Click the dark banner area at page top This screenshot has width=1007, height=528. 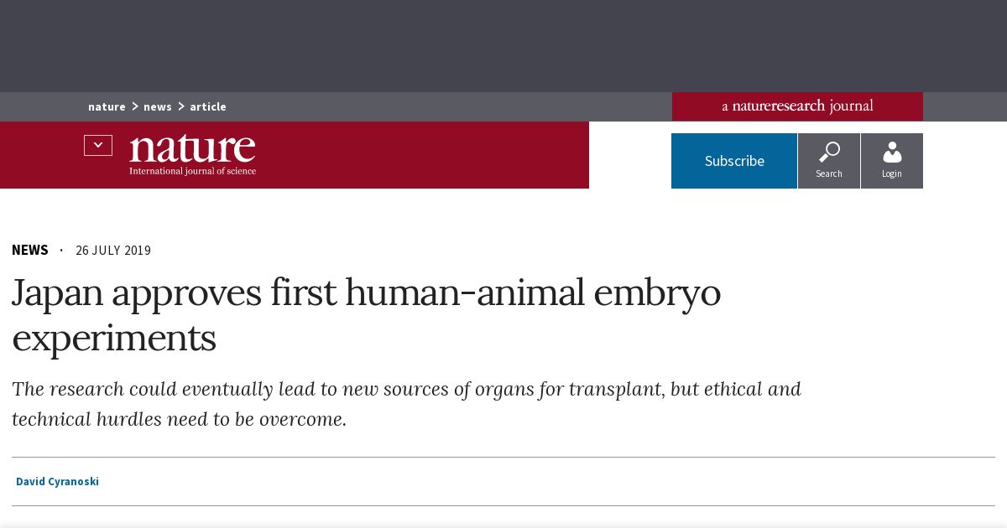coord(503,46)
